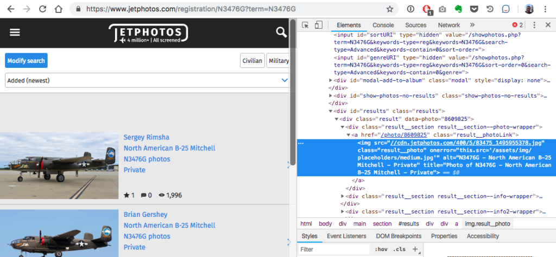Add a new style rule plus icon
The image size is (556, 257).
pos(415,249)
